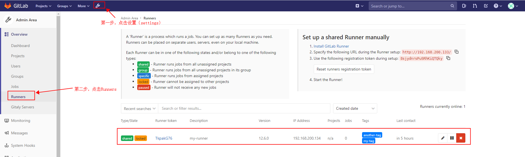
Task: Open the new item plus menu
Action: click(x=359, y=6)
